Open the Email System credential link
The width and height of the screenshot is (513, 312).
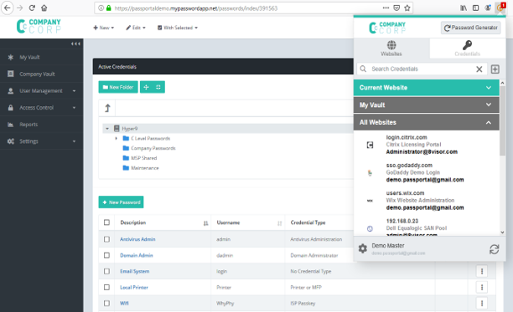134,271
